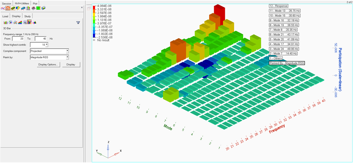Click the '2 of 2' page indicator

click(349, 2)
